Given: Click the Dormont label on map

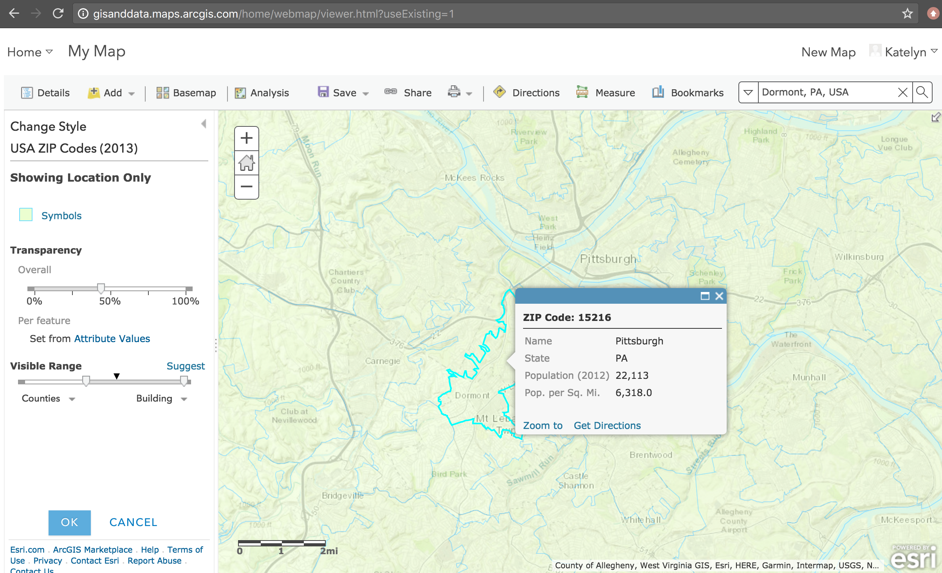Looking at the screenshot, I should [x=472, y=395].
